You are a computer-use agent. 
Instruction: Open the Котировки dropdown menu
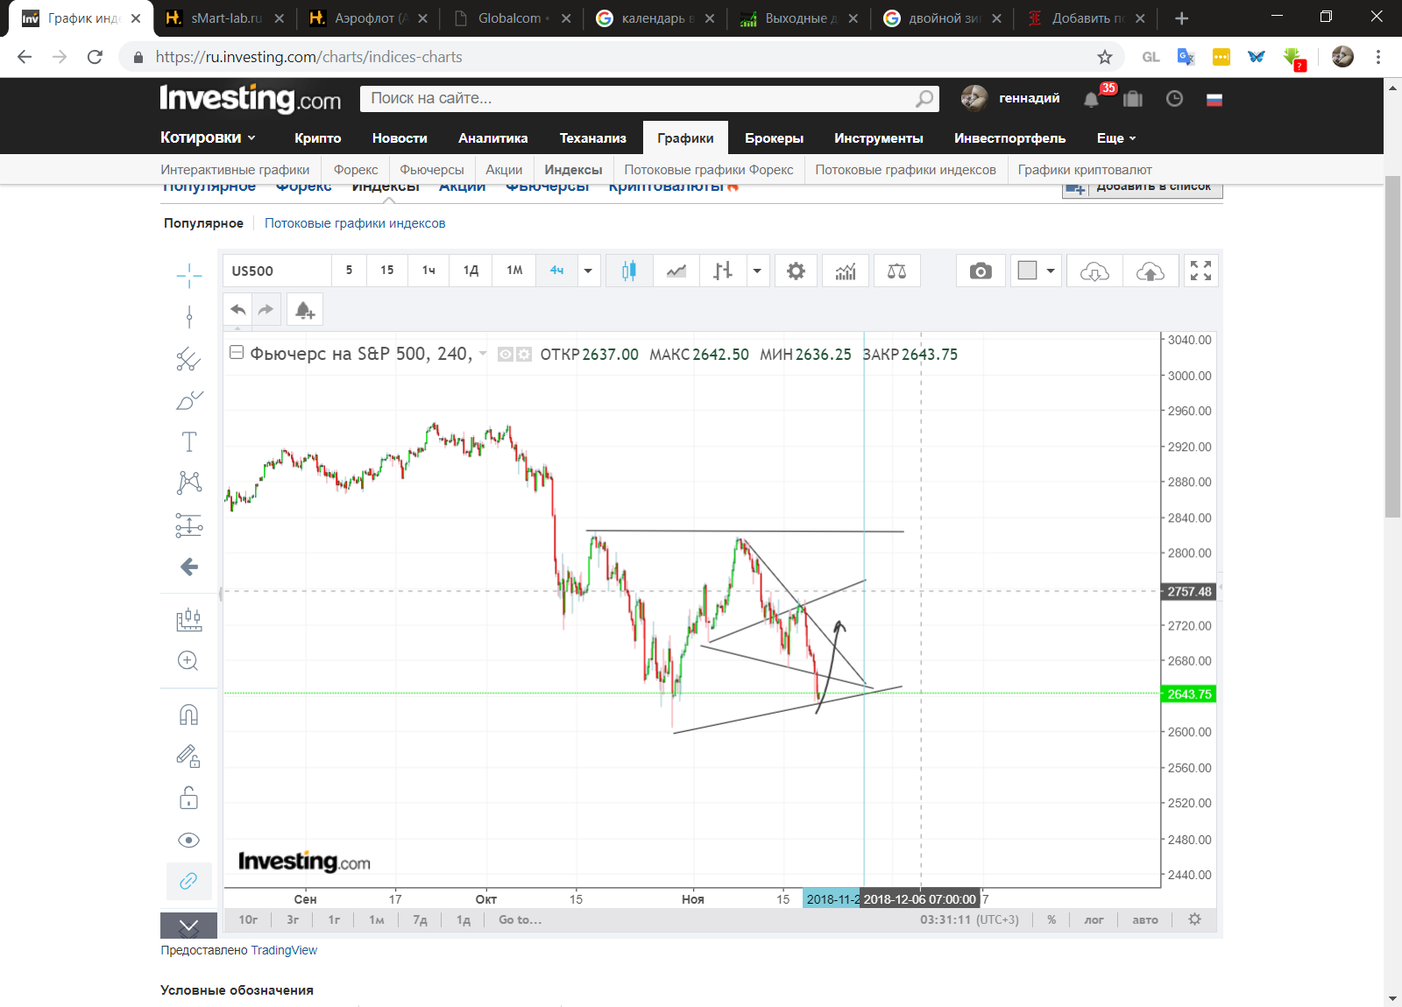tap(208, 138)
